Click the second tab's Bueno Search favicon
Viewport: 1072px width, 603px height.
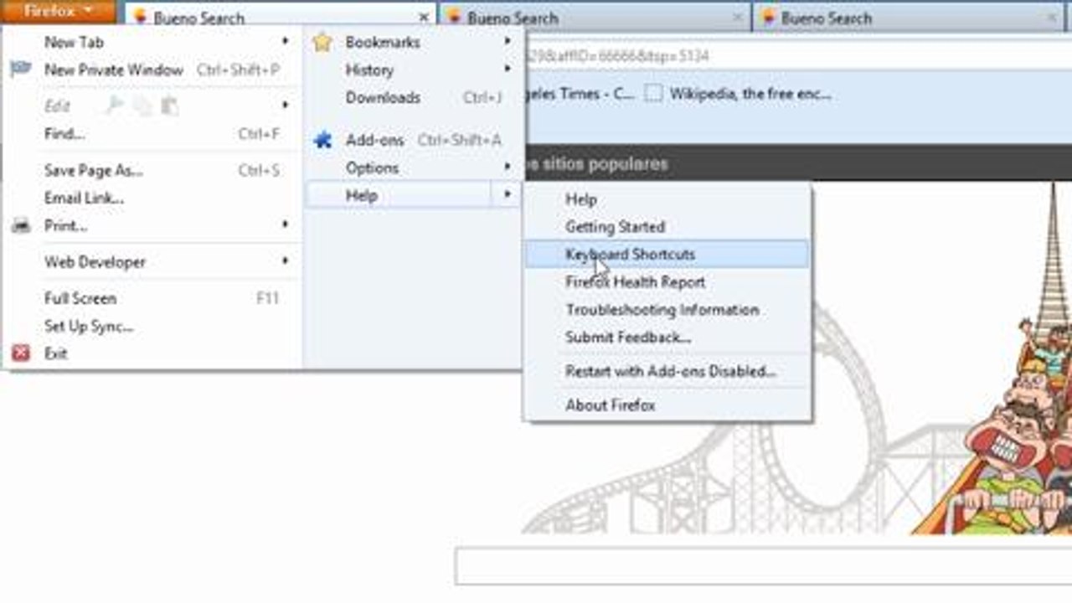pyautogui.click(x=454, y=18)
